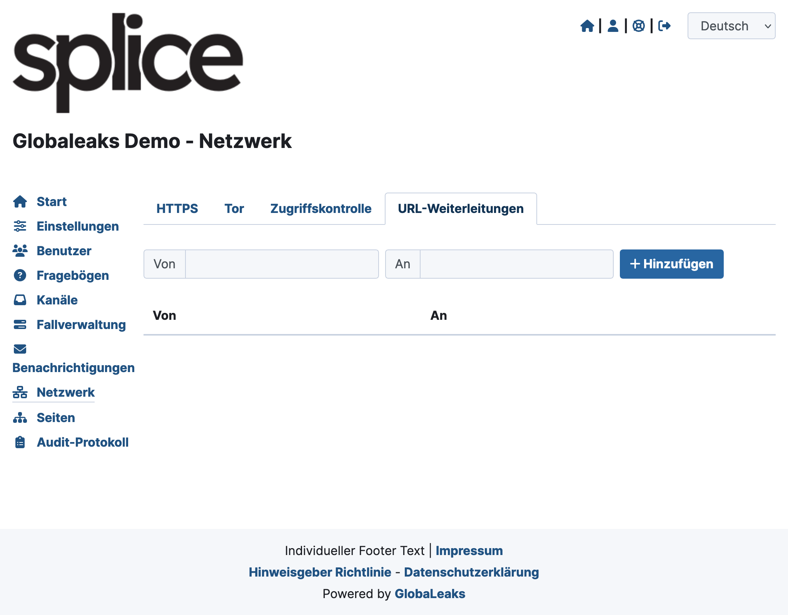Click the question mark icon beside Fragebögen
The image size is (788, 615).
pos(20,275)
